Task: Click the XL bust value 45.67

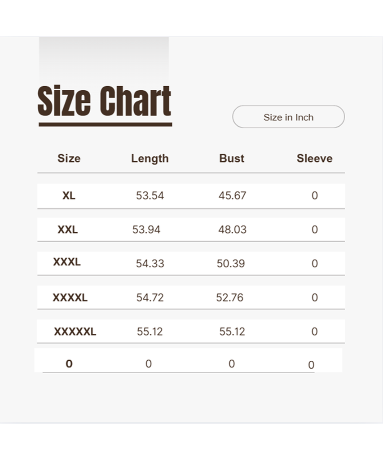Action: 232,195
